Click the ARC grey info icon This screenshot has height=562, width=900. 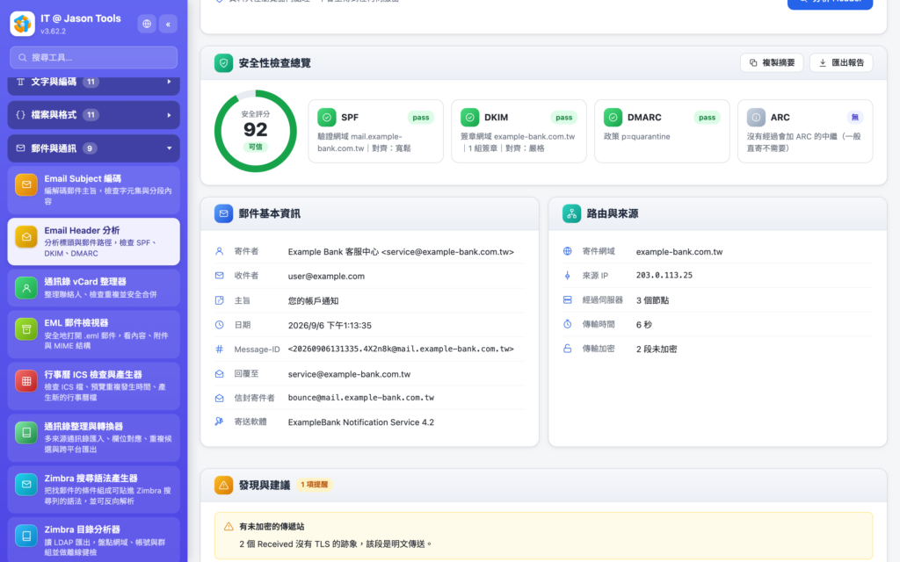pos(756,117)
